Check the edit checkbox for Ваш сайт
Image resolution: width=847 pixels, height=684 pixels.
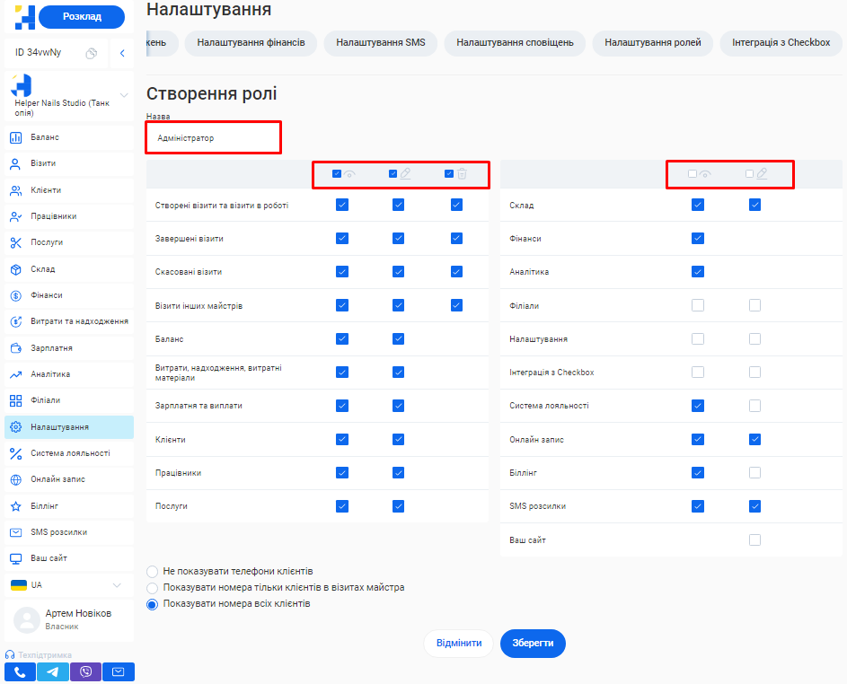[754, 540]
